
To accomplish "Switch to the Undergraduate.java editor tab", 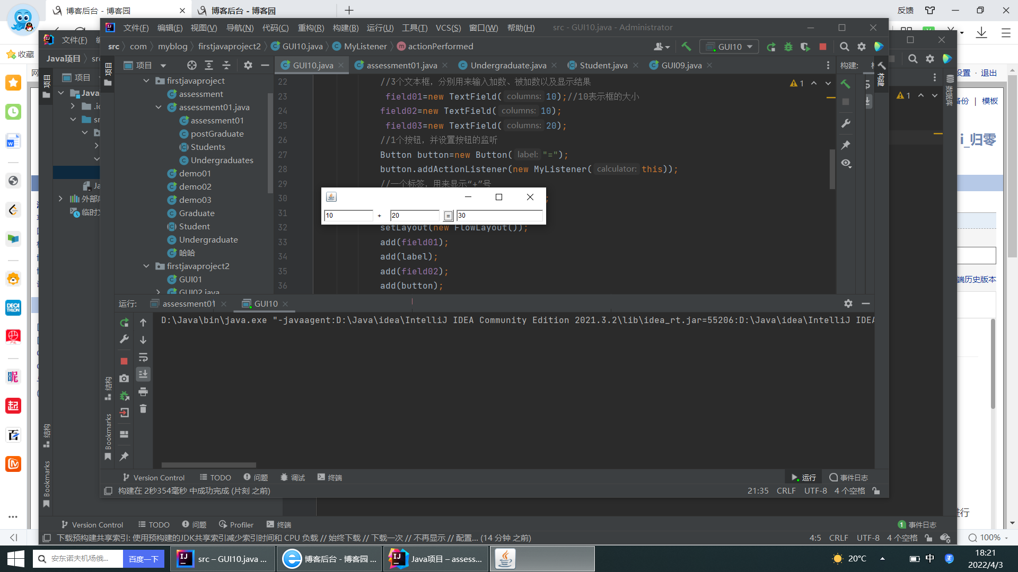I will (x=508, y=65).
